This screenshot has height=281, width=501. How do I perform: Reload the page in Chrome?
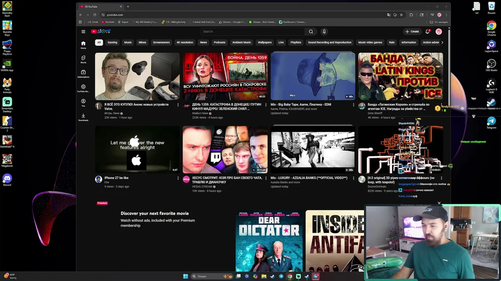point(94,15)
